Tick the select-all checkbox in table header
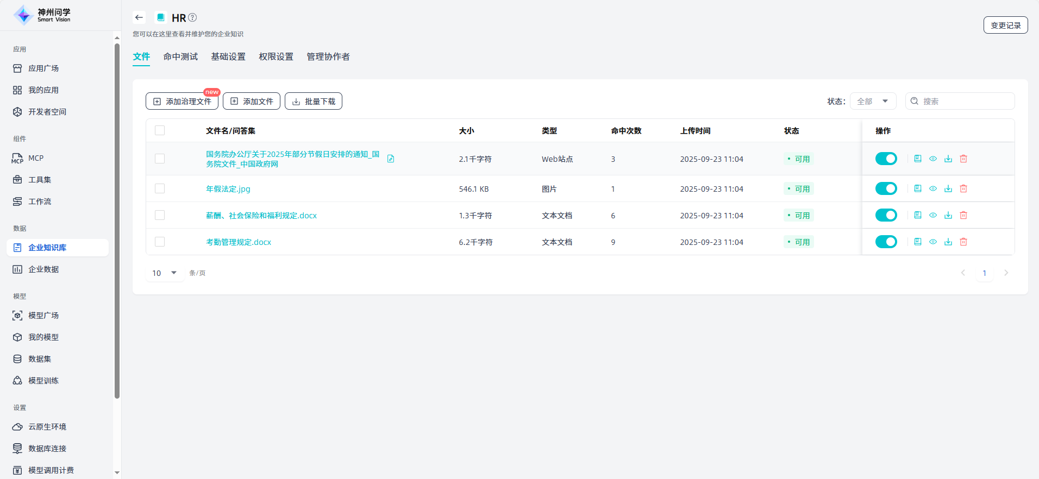The height and width of the screenshot is (479, 1039). tap(160, 130)
